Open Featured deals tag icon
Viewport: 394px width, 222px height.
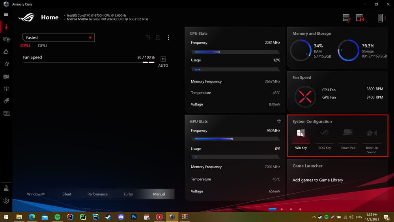(6, 101)
